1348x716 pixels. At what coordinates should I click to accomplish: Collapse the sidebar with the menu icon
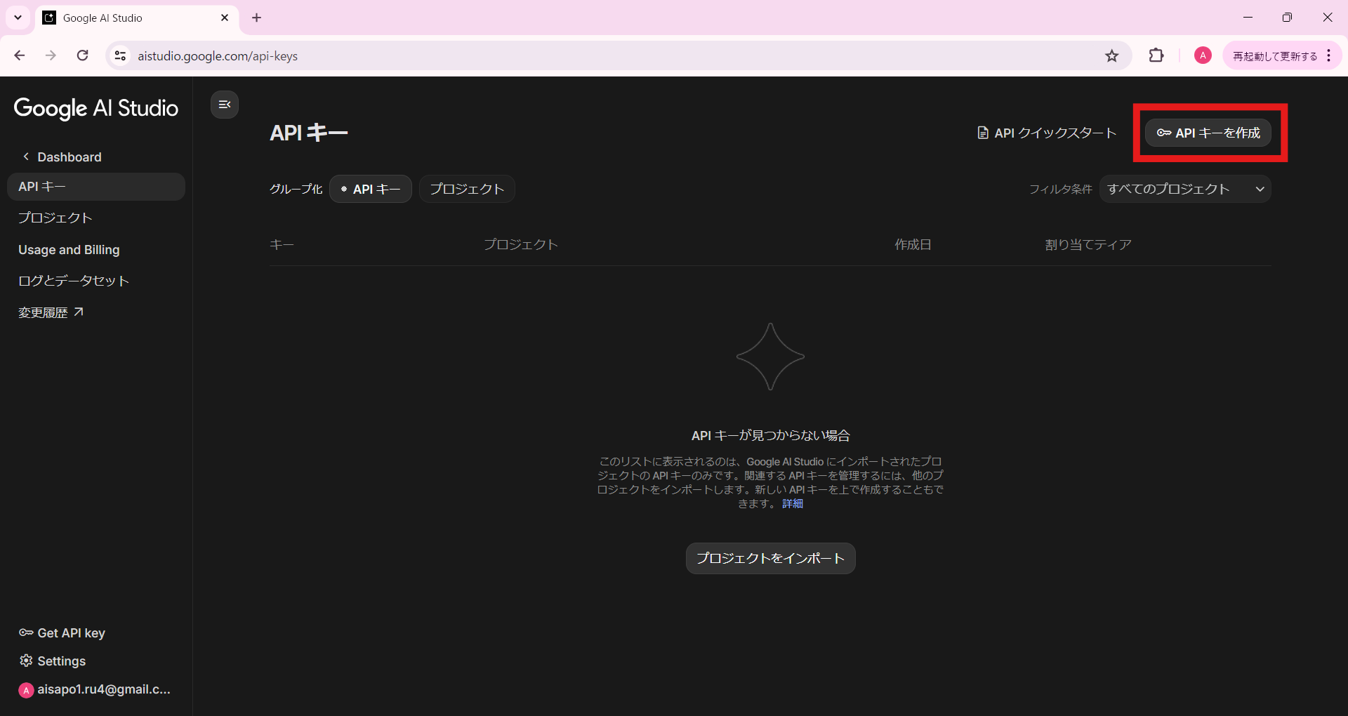coord(224,104)
